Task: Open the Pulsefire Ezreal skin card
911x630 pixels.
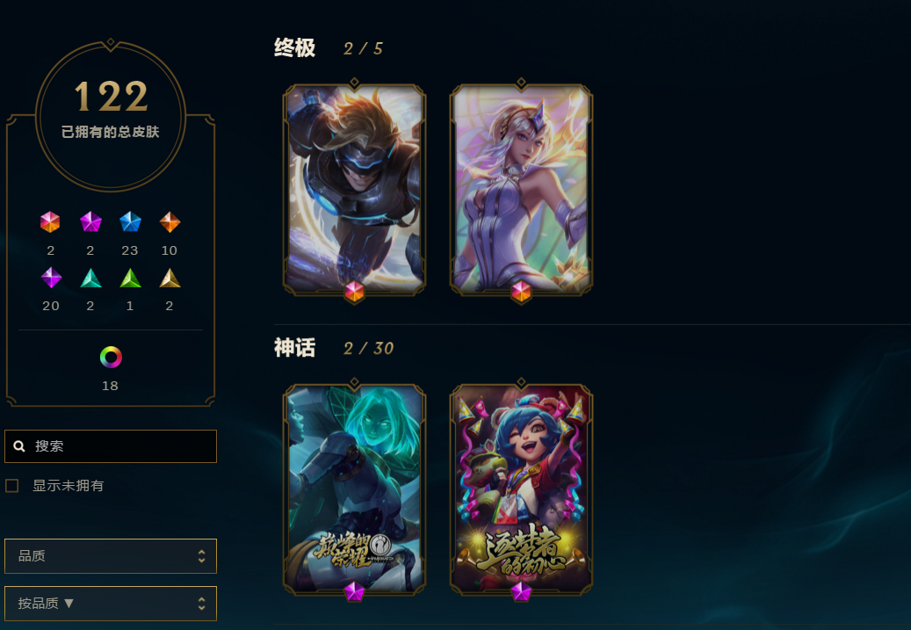Action: 354,189
